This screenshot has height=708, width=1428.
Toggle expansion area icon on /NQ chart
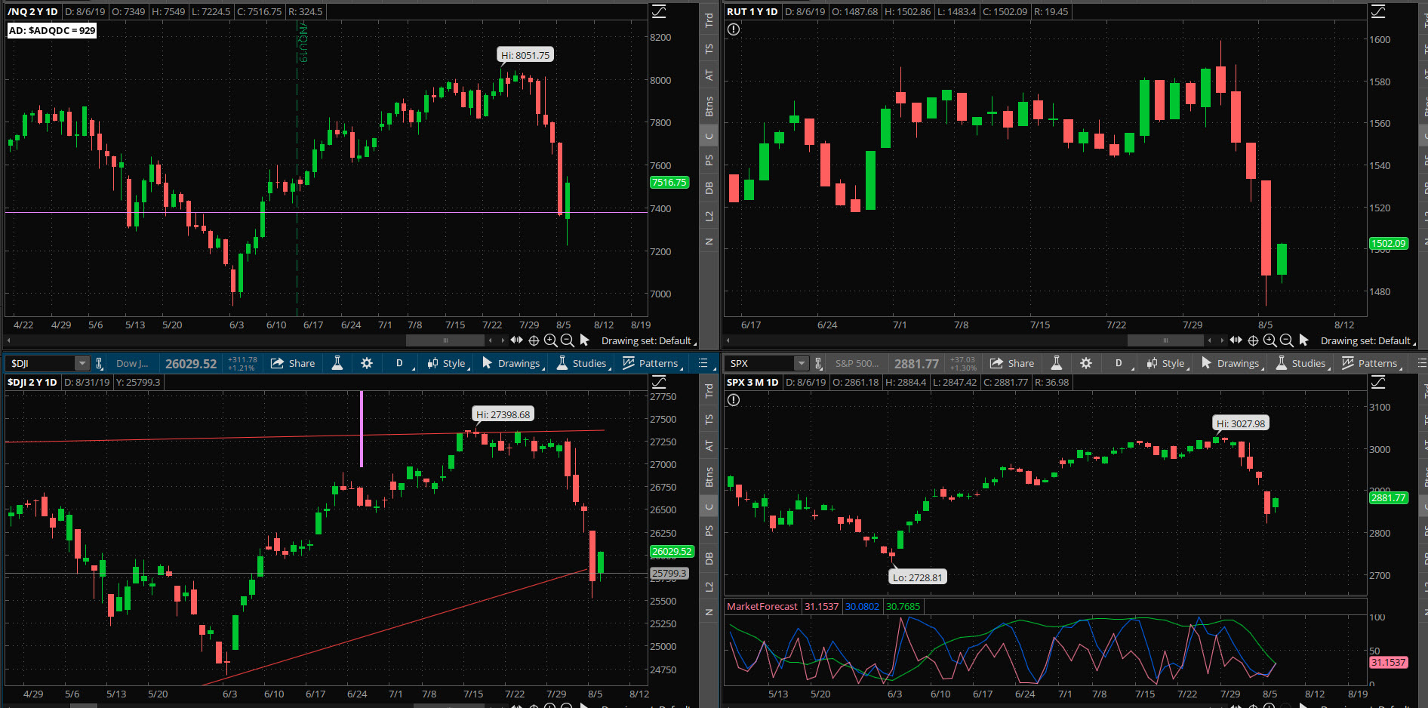coord(516,340)
